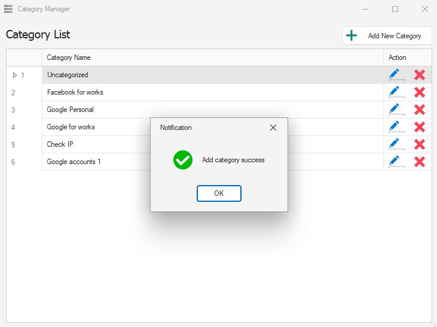The height and width of the screenshot is (327, 437).
Task: Click edit pencil for Facebook for works
Action: 394,92
